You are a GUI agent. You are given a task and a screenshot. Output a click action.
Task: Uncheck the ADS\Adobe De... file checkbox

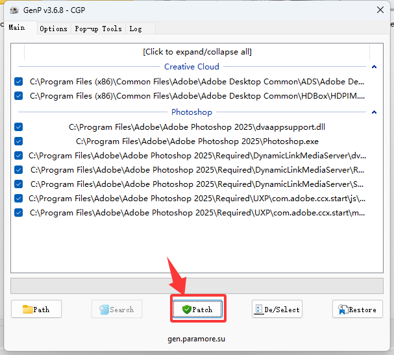point(19,81)
